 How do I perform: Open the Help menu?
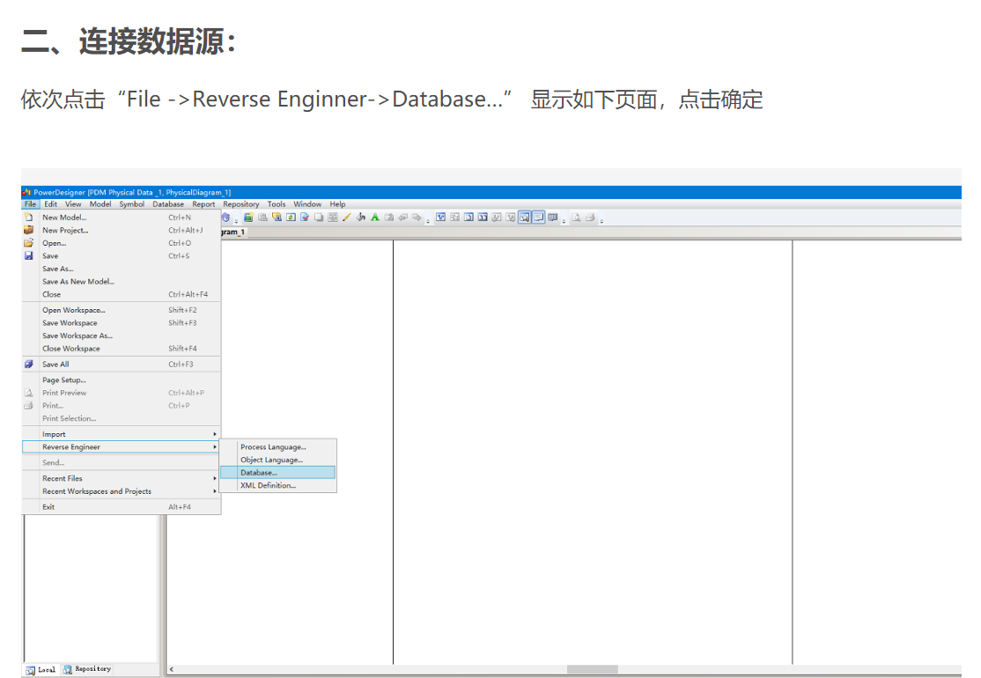pyautogui.click(x=337, y=204)
